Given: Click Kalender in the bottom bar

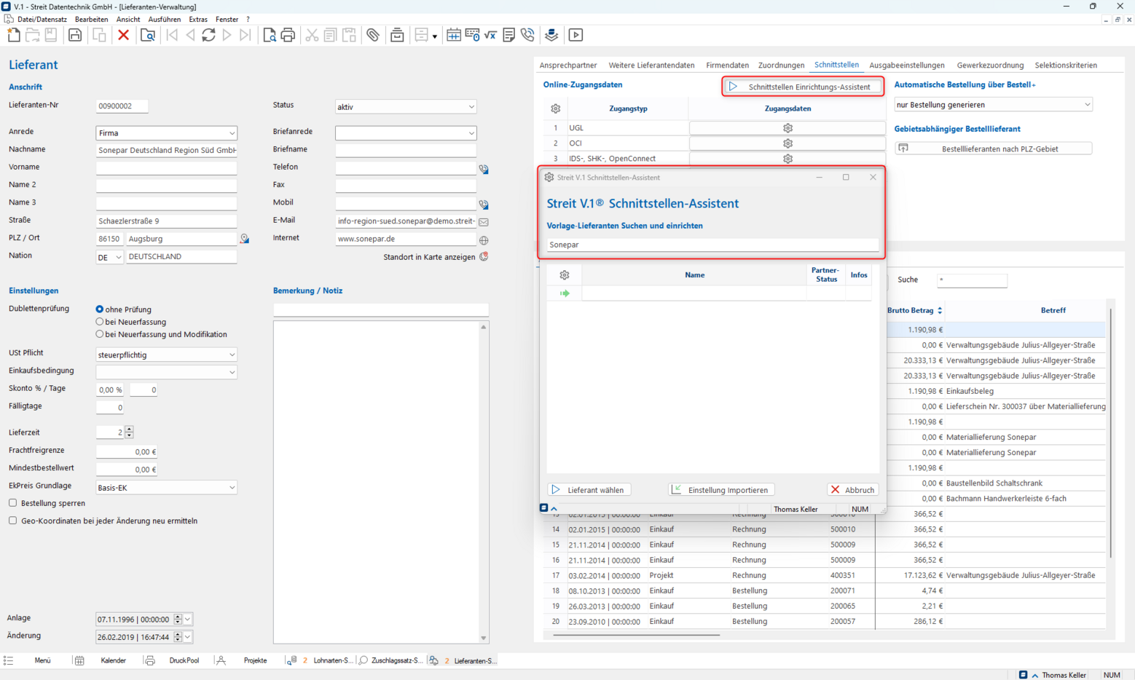Looking at the screenshot, I should (x=113, y=661).
